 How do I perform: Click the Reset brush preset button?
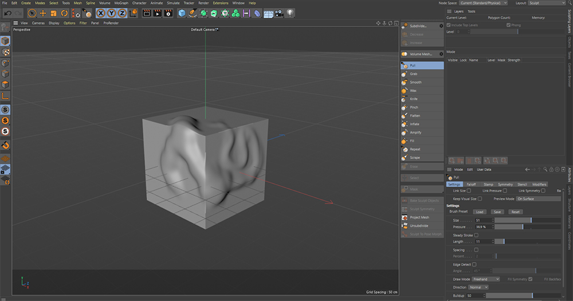pos(515,212)
